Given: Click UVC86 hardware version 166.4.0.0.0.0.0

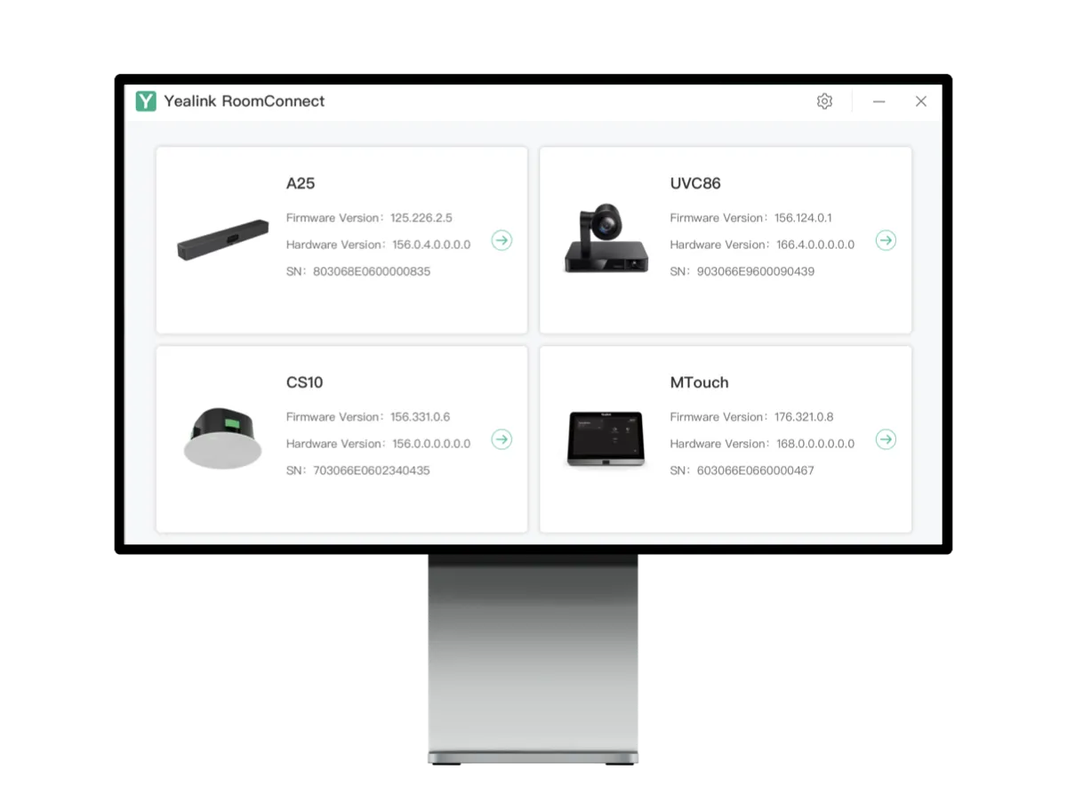Looking at the screenshot, I should pyautogui.click(x=815, y=245).
